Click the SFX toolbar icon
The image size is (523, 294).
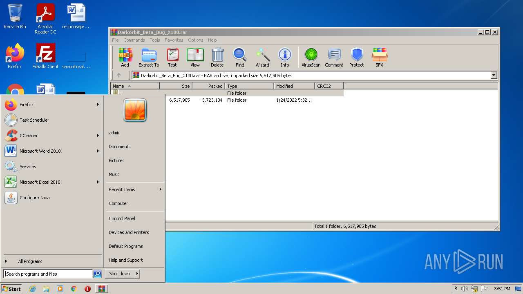[x=380, y=57]
